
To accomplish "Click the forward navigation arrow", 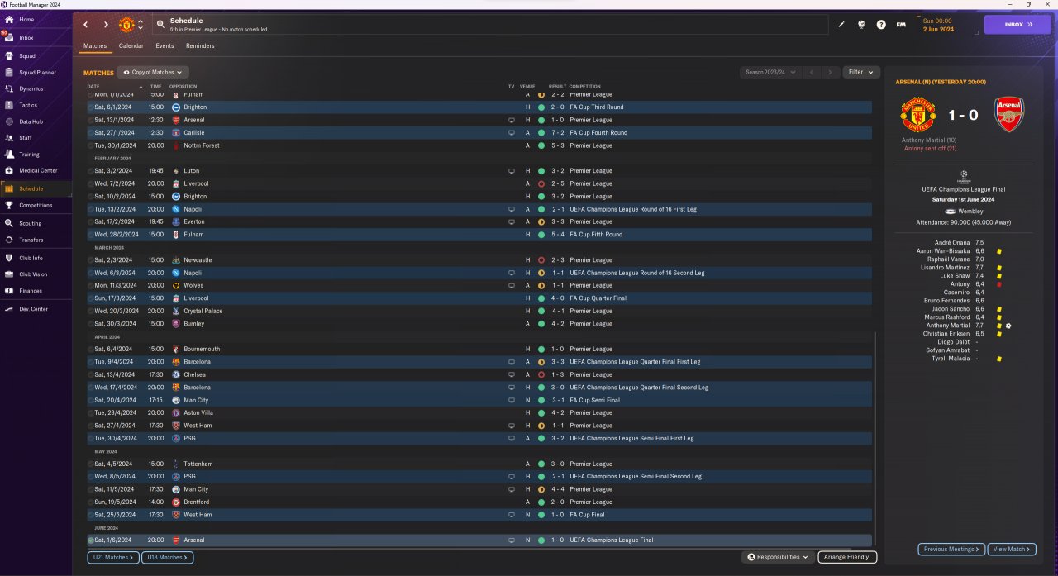I will [106, 25].
